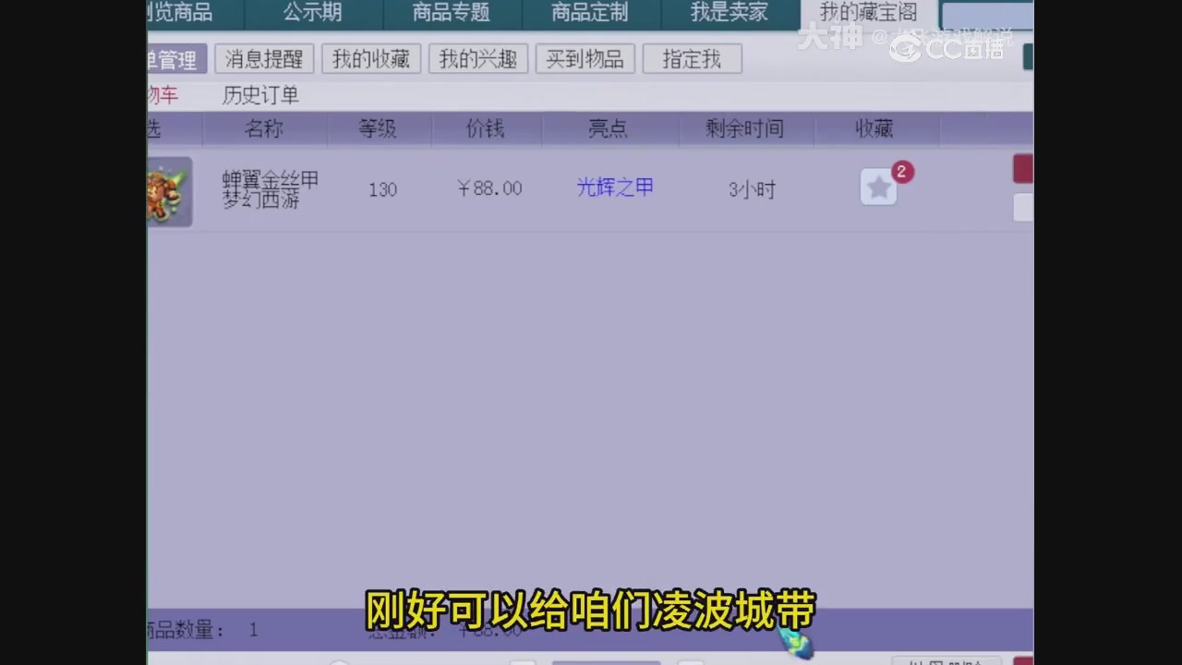View 我的收藏 favorites
1182x665 pixels.
pos(371,58)
